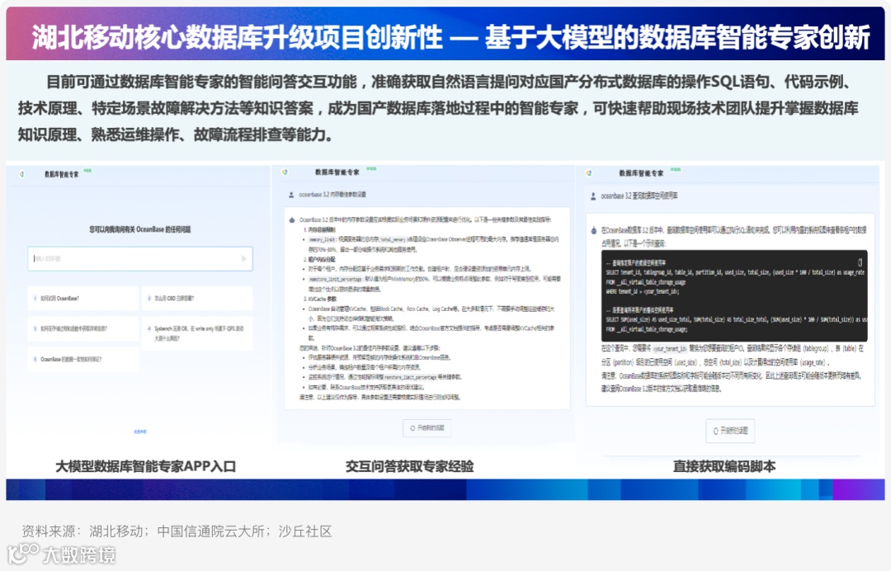Click the '数据库智能专家' title in the left panel
This screenshot has width=891, height=571.
point(61,174)
